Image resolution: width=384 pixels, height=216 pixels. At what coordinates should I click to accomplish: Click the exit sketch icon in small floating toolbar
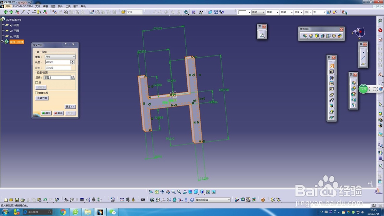coord(262,35)
